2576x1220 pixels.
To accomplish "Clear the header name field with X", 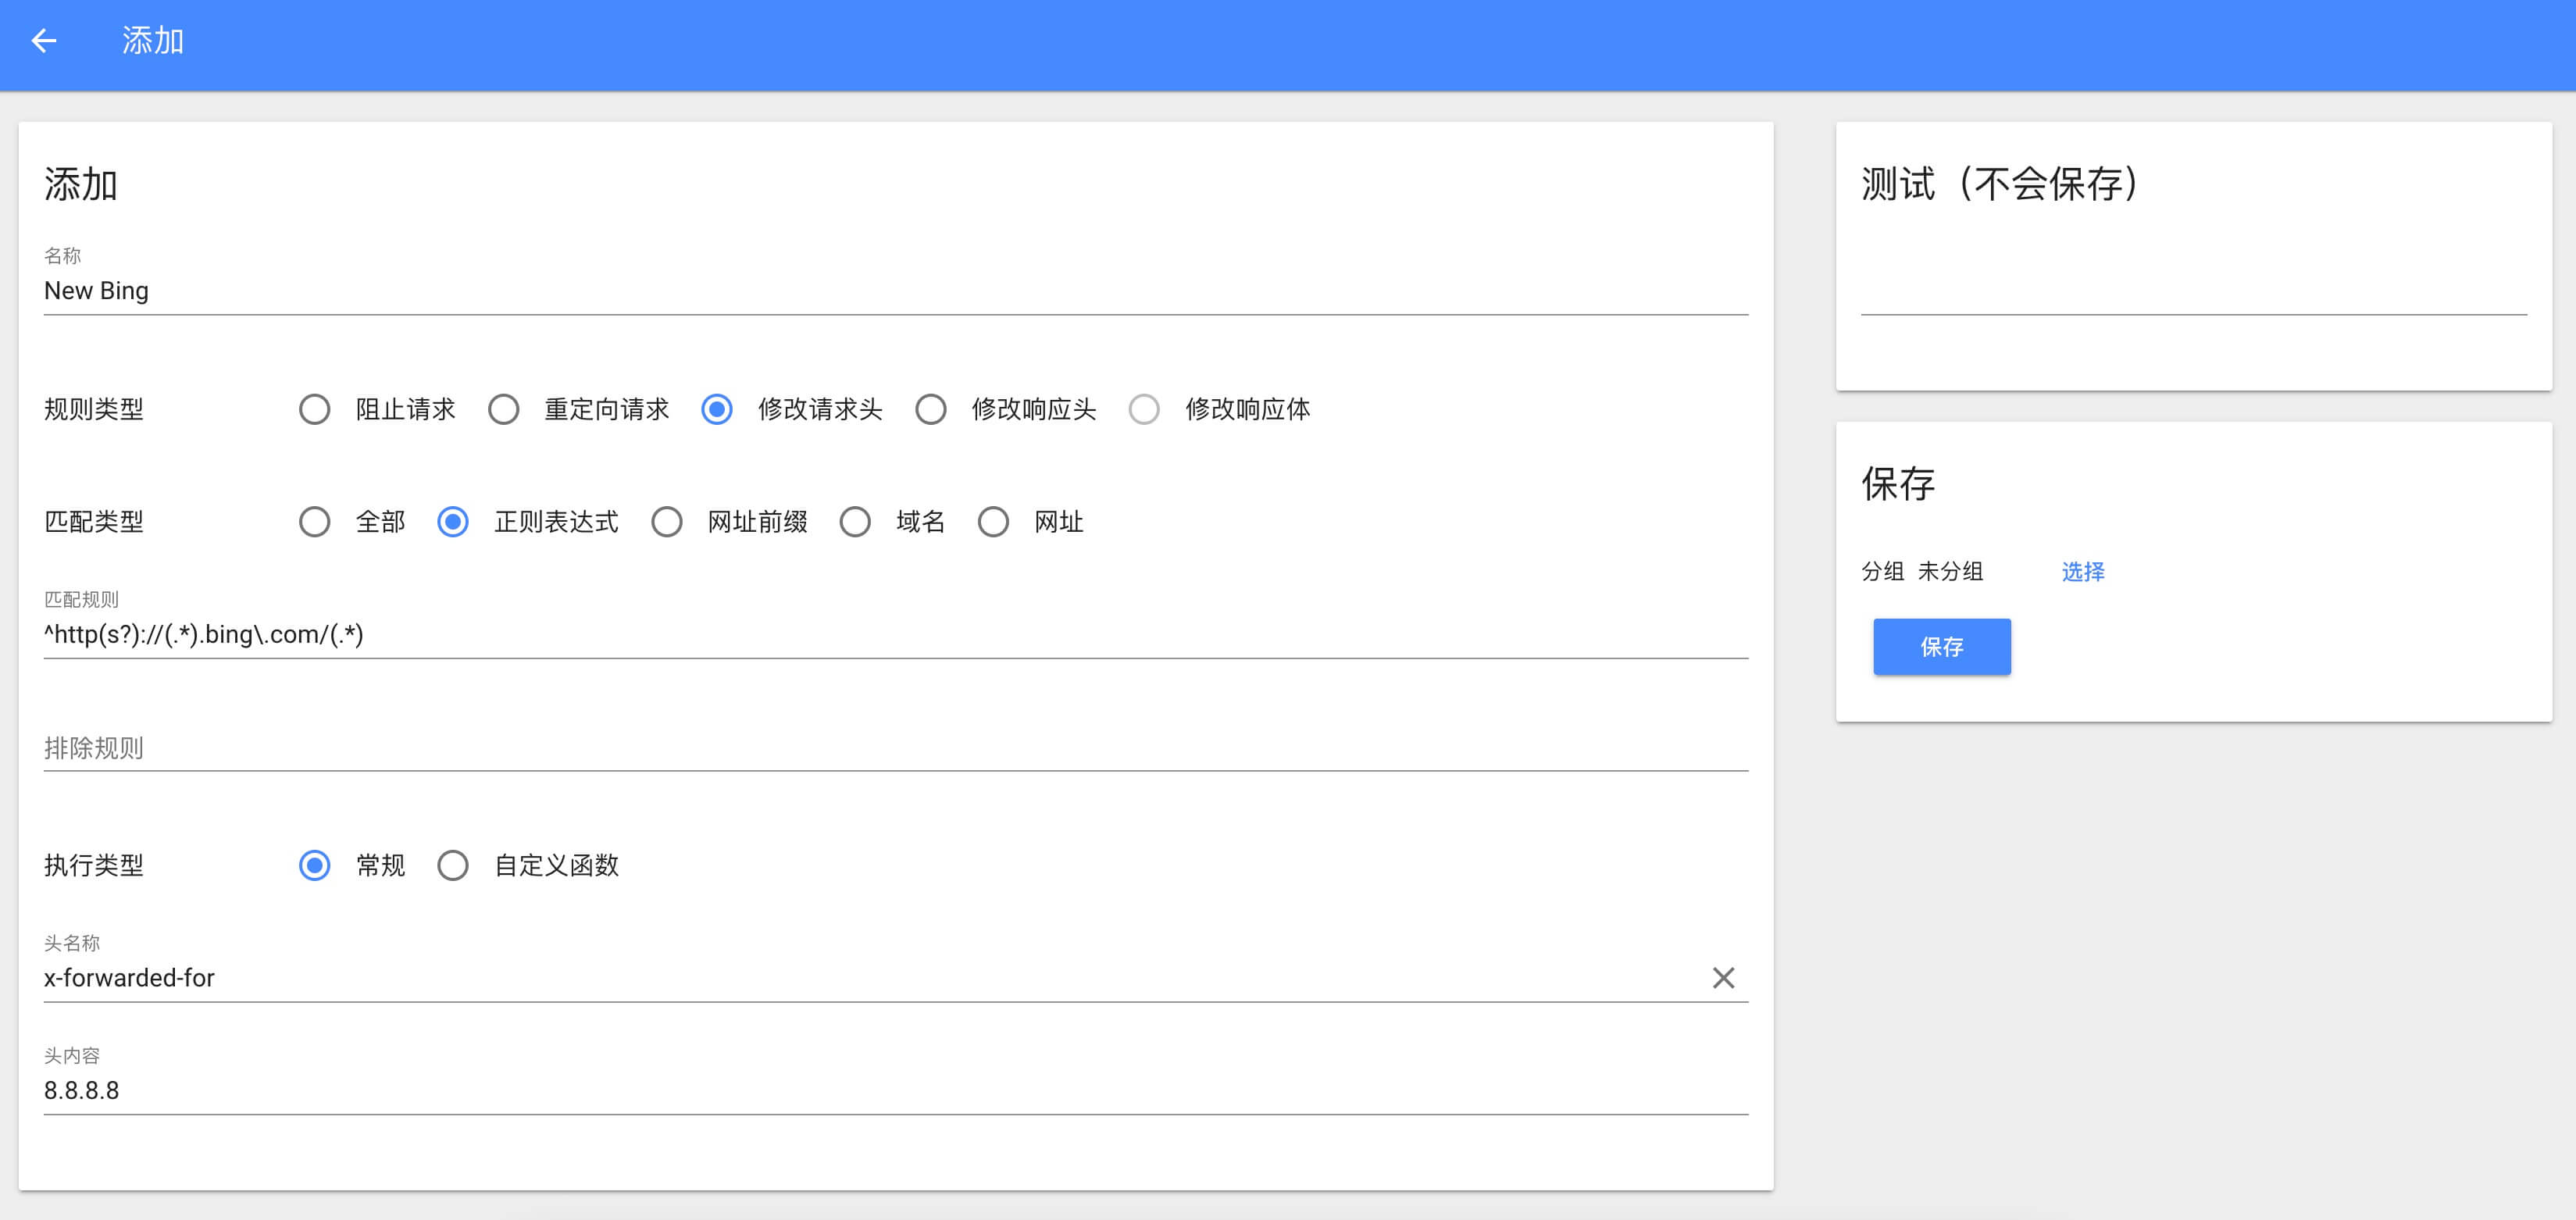I will tap(1722, 977).
